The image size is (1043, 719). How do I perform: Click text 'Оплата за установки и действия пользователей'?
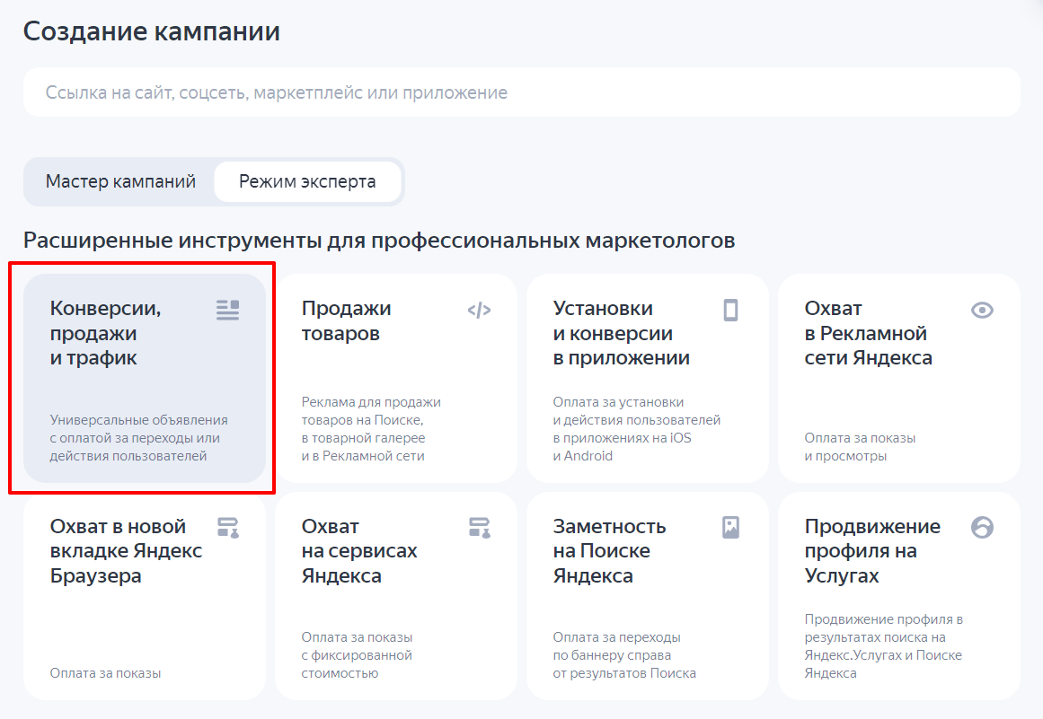click(x=637, y=428)
